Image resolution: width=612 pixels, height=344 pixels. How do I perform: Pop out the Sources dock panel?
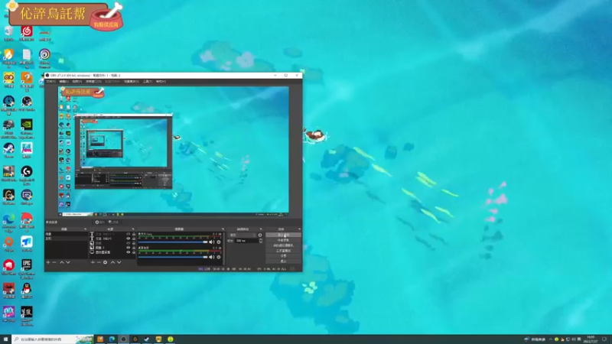[133, 229]
